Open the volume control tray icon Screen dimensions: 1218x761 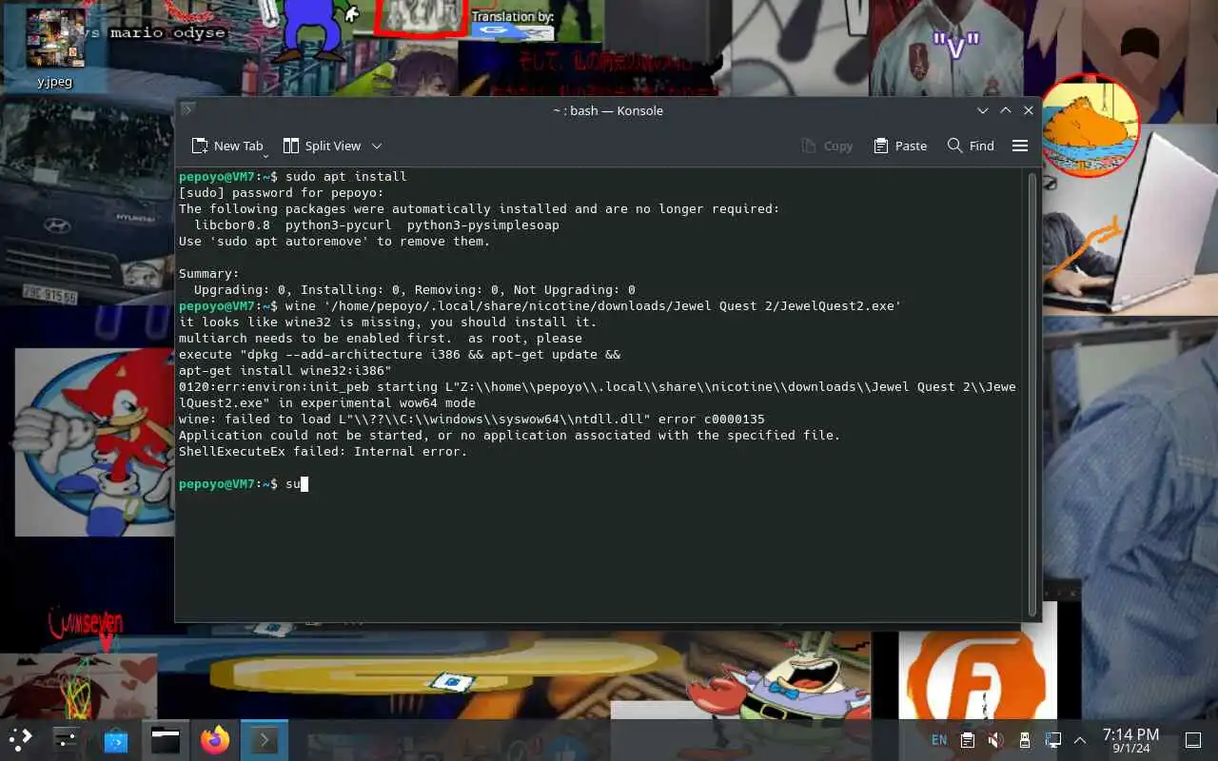coord(995,740)
